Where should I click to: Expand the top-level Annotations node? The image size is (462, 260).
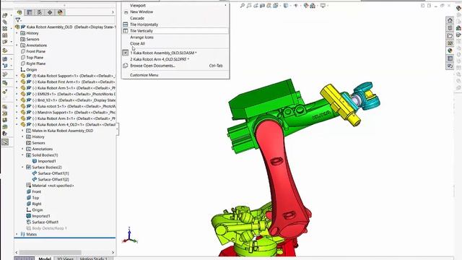click(17, 45)
